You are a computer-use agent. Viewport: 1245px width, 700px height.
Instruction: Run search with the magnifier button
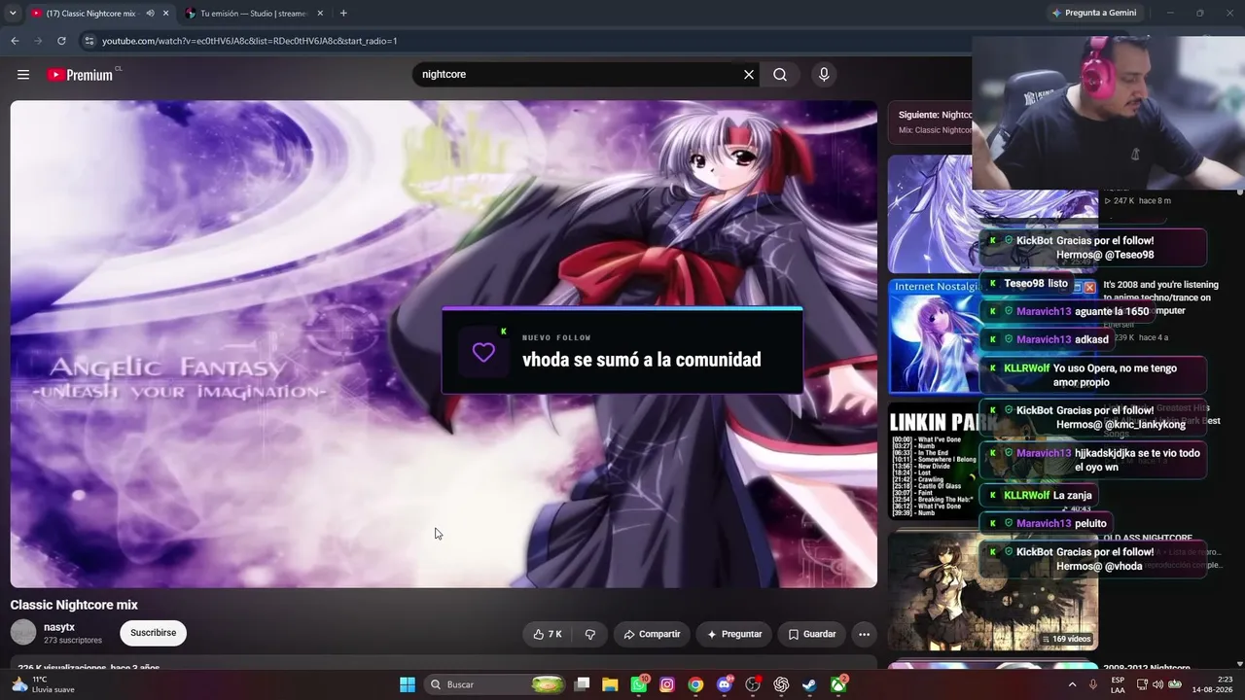click(x=780, y=75)
